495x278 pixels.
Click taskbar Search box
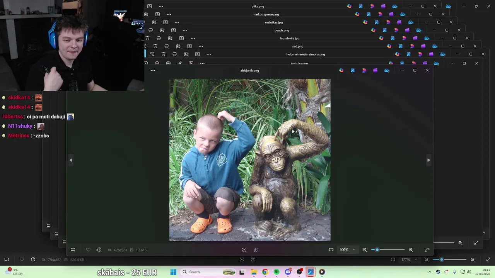click(x=208, y=272)
